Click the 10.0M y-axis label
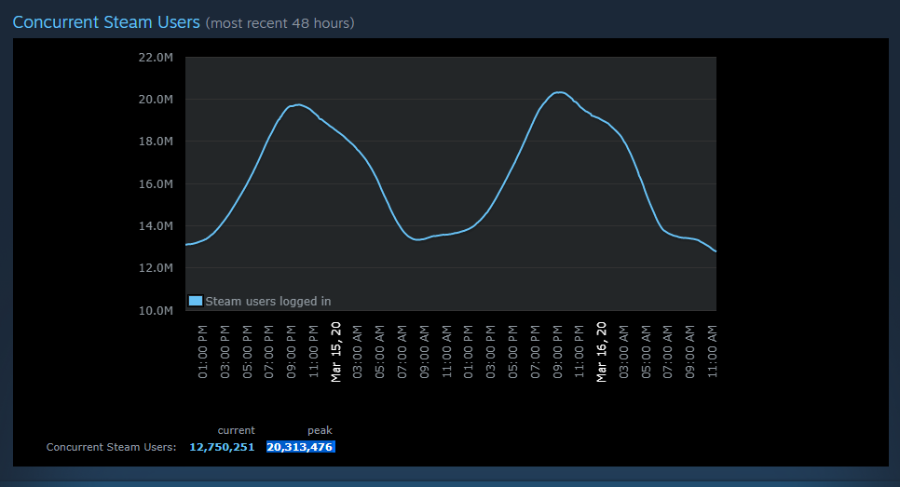Screen dimensions: 900x487 [x=156, y=310]
